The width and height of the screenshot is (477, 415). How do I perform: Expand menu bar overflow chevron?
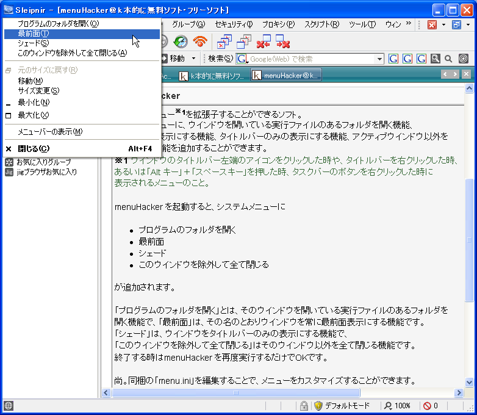408,23
